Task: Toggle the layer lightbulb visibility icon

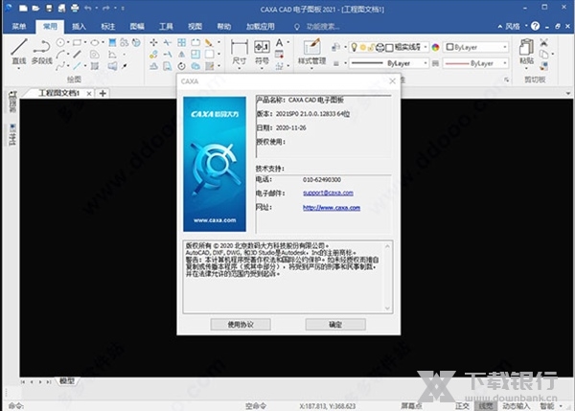Action: coord(354,47)
